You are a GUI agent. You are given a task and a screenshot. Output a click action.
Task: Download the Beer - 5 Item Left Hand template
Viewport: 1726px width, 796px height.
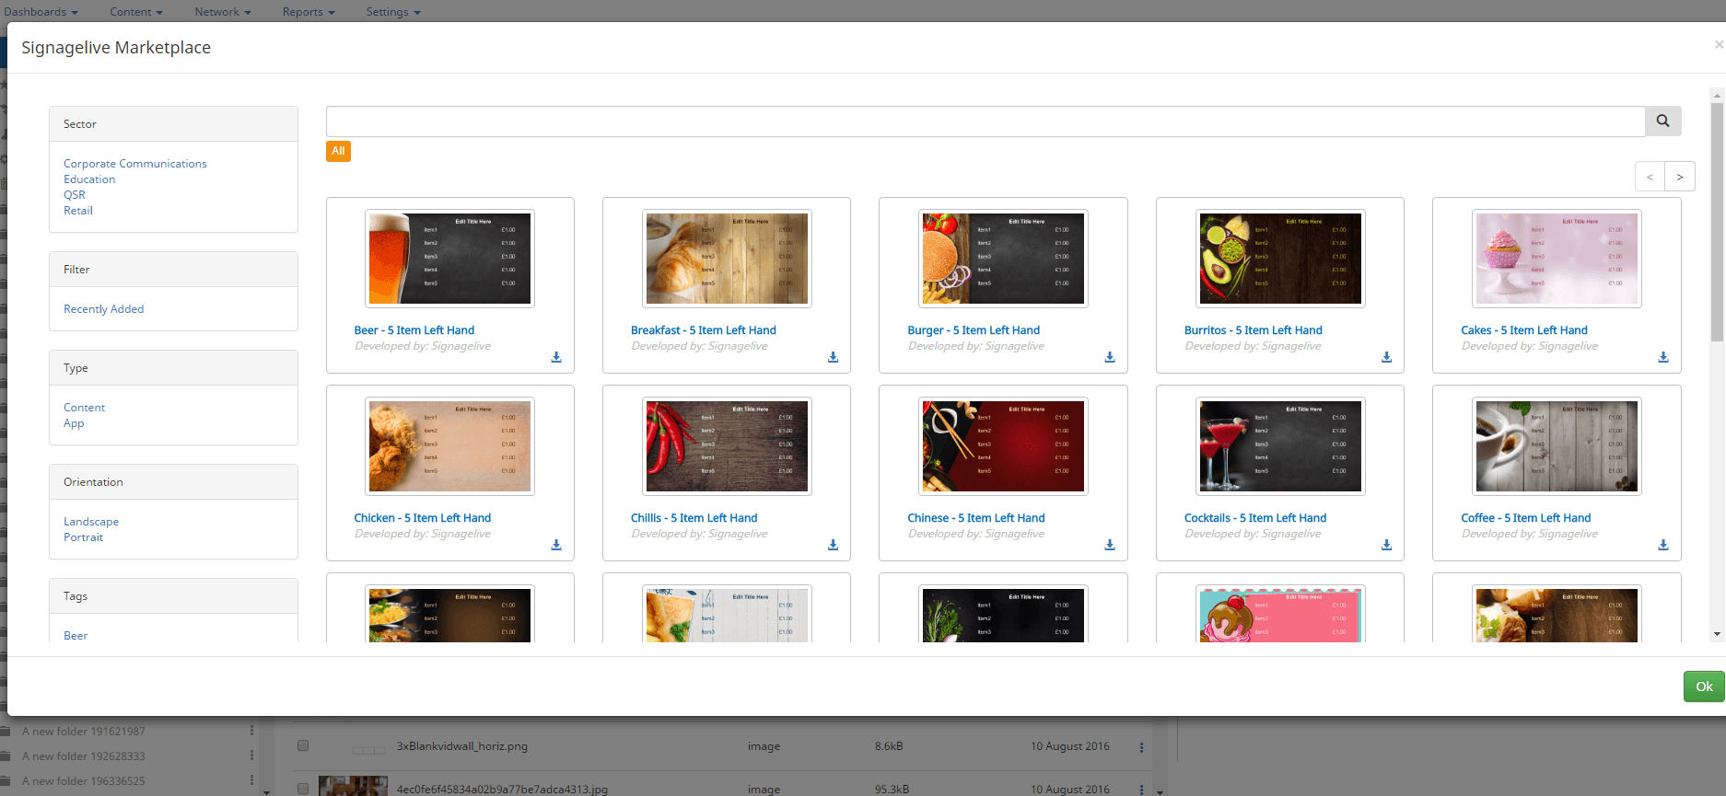click(556, 357)
